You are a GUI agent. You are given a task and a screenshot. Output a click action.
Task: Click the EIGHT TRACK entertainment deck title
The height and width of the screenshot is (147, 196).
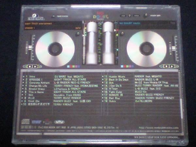point(38,24)
